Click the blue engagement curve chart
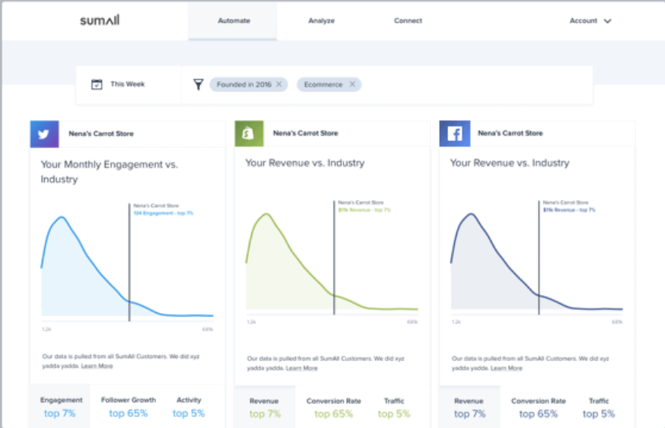 point(127,267)
